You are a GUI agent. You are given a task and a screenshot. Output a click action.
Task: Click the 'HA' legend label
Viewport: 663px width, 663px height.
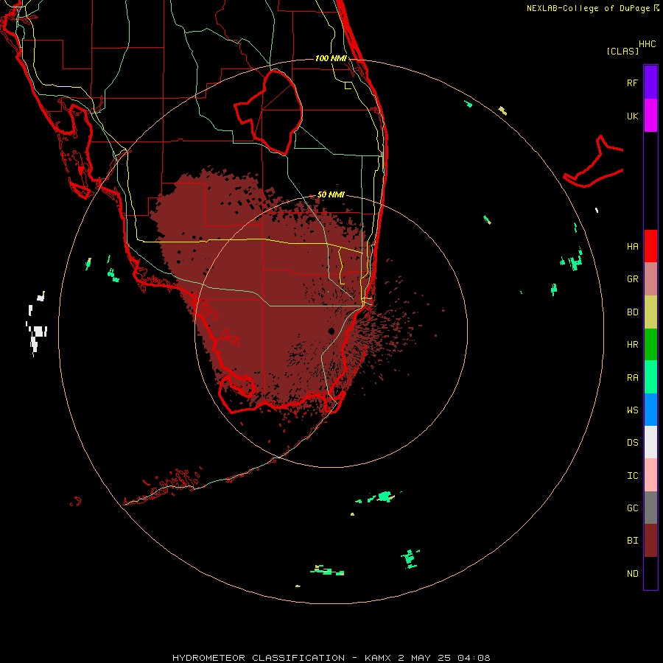click(x=632, y=247)
